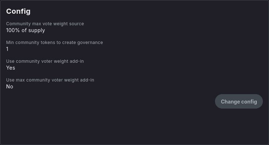Select the Yes value for community voter weight
The width and height of the screenshot is (269, 145).
coord(10,68)
